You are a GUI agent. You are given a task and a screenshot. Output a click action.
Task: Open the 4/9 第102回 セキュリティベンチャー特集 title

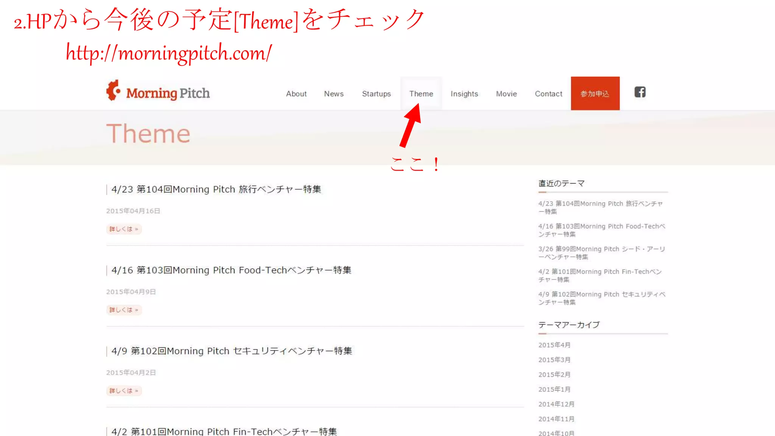click(x=232, y=351)
